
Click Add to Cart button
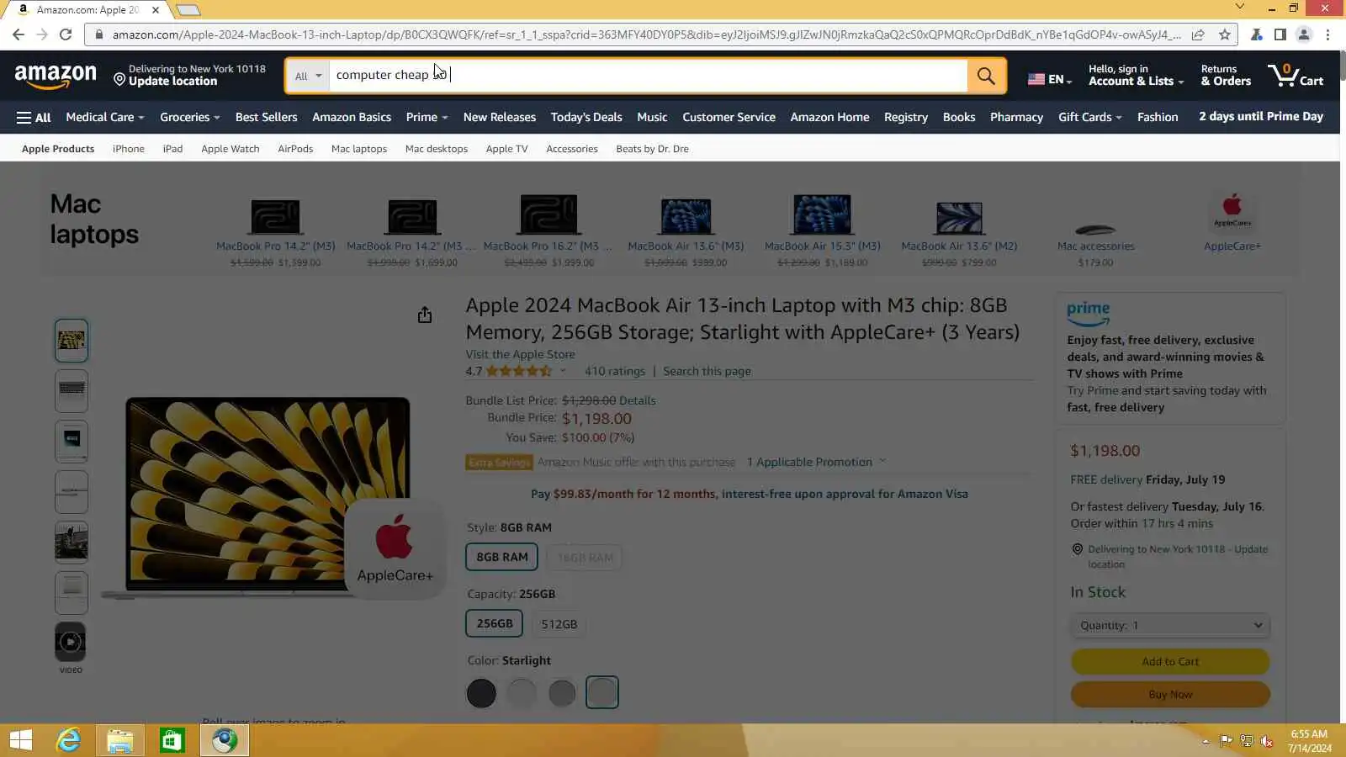[x=1170, y=661]
